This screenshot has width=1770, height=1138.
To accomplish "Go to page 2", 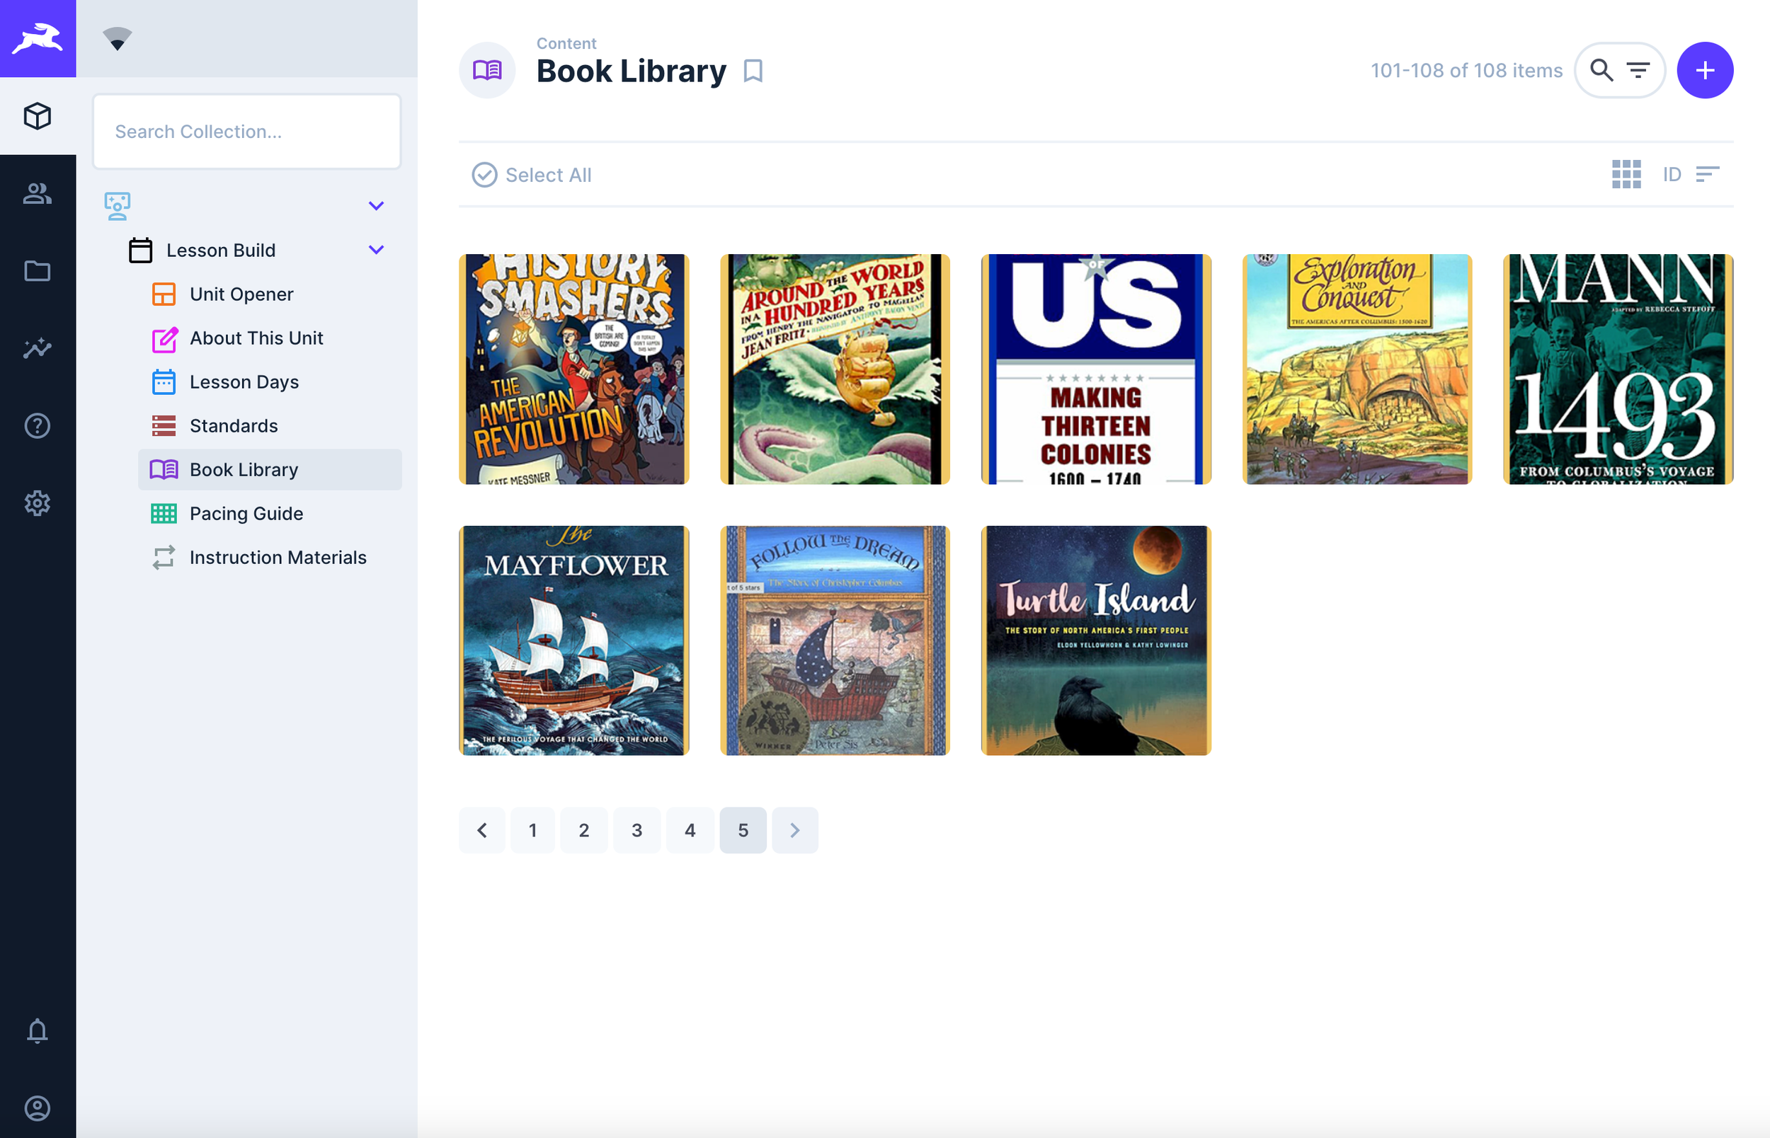I will point(584,830).
